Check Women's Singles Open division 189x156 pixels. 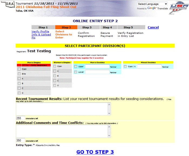point(55,66)
